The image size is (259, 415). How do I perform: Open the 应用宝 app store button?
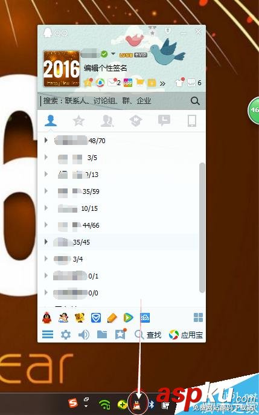[186, 335]
